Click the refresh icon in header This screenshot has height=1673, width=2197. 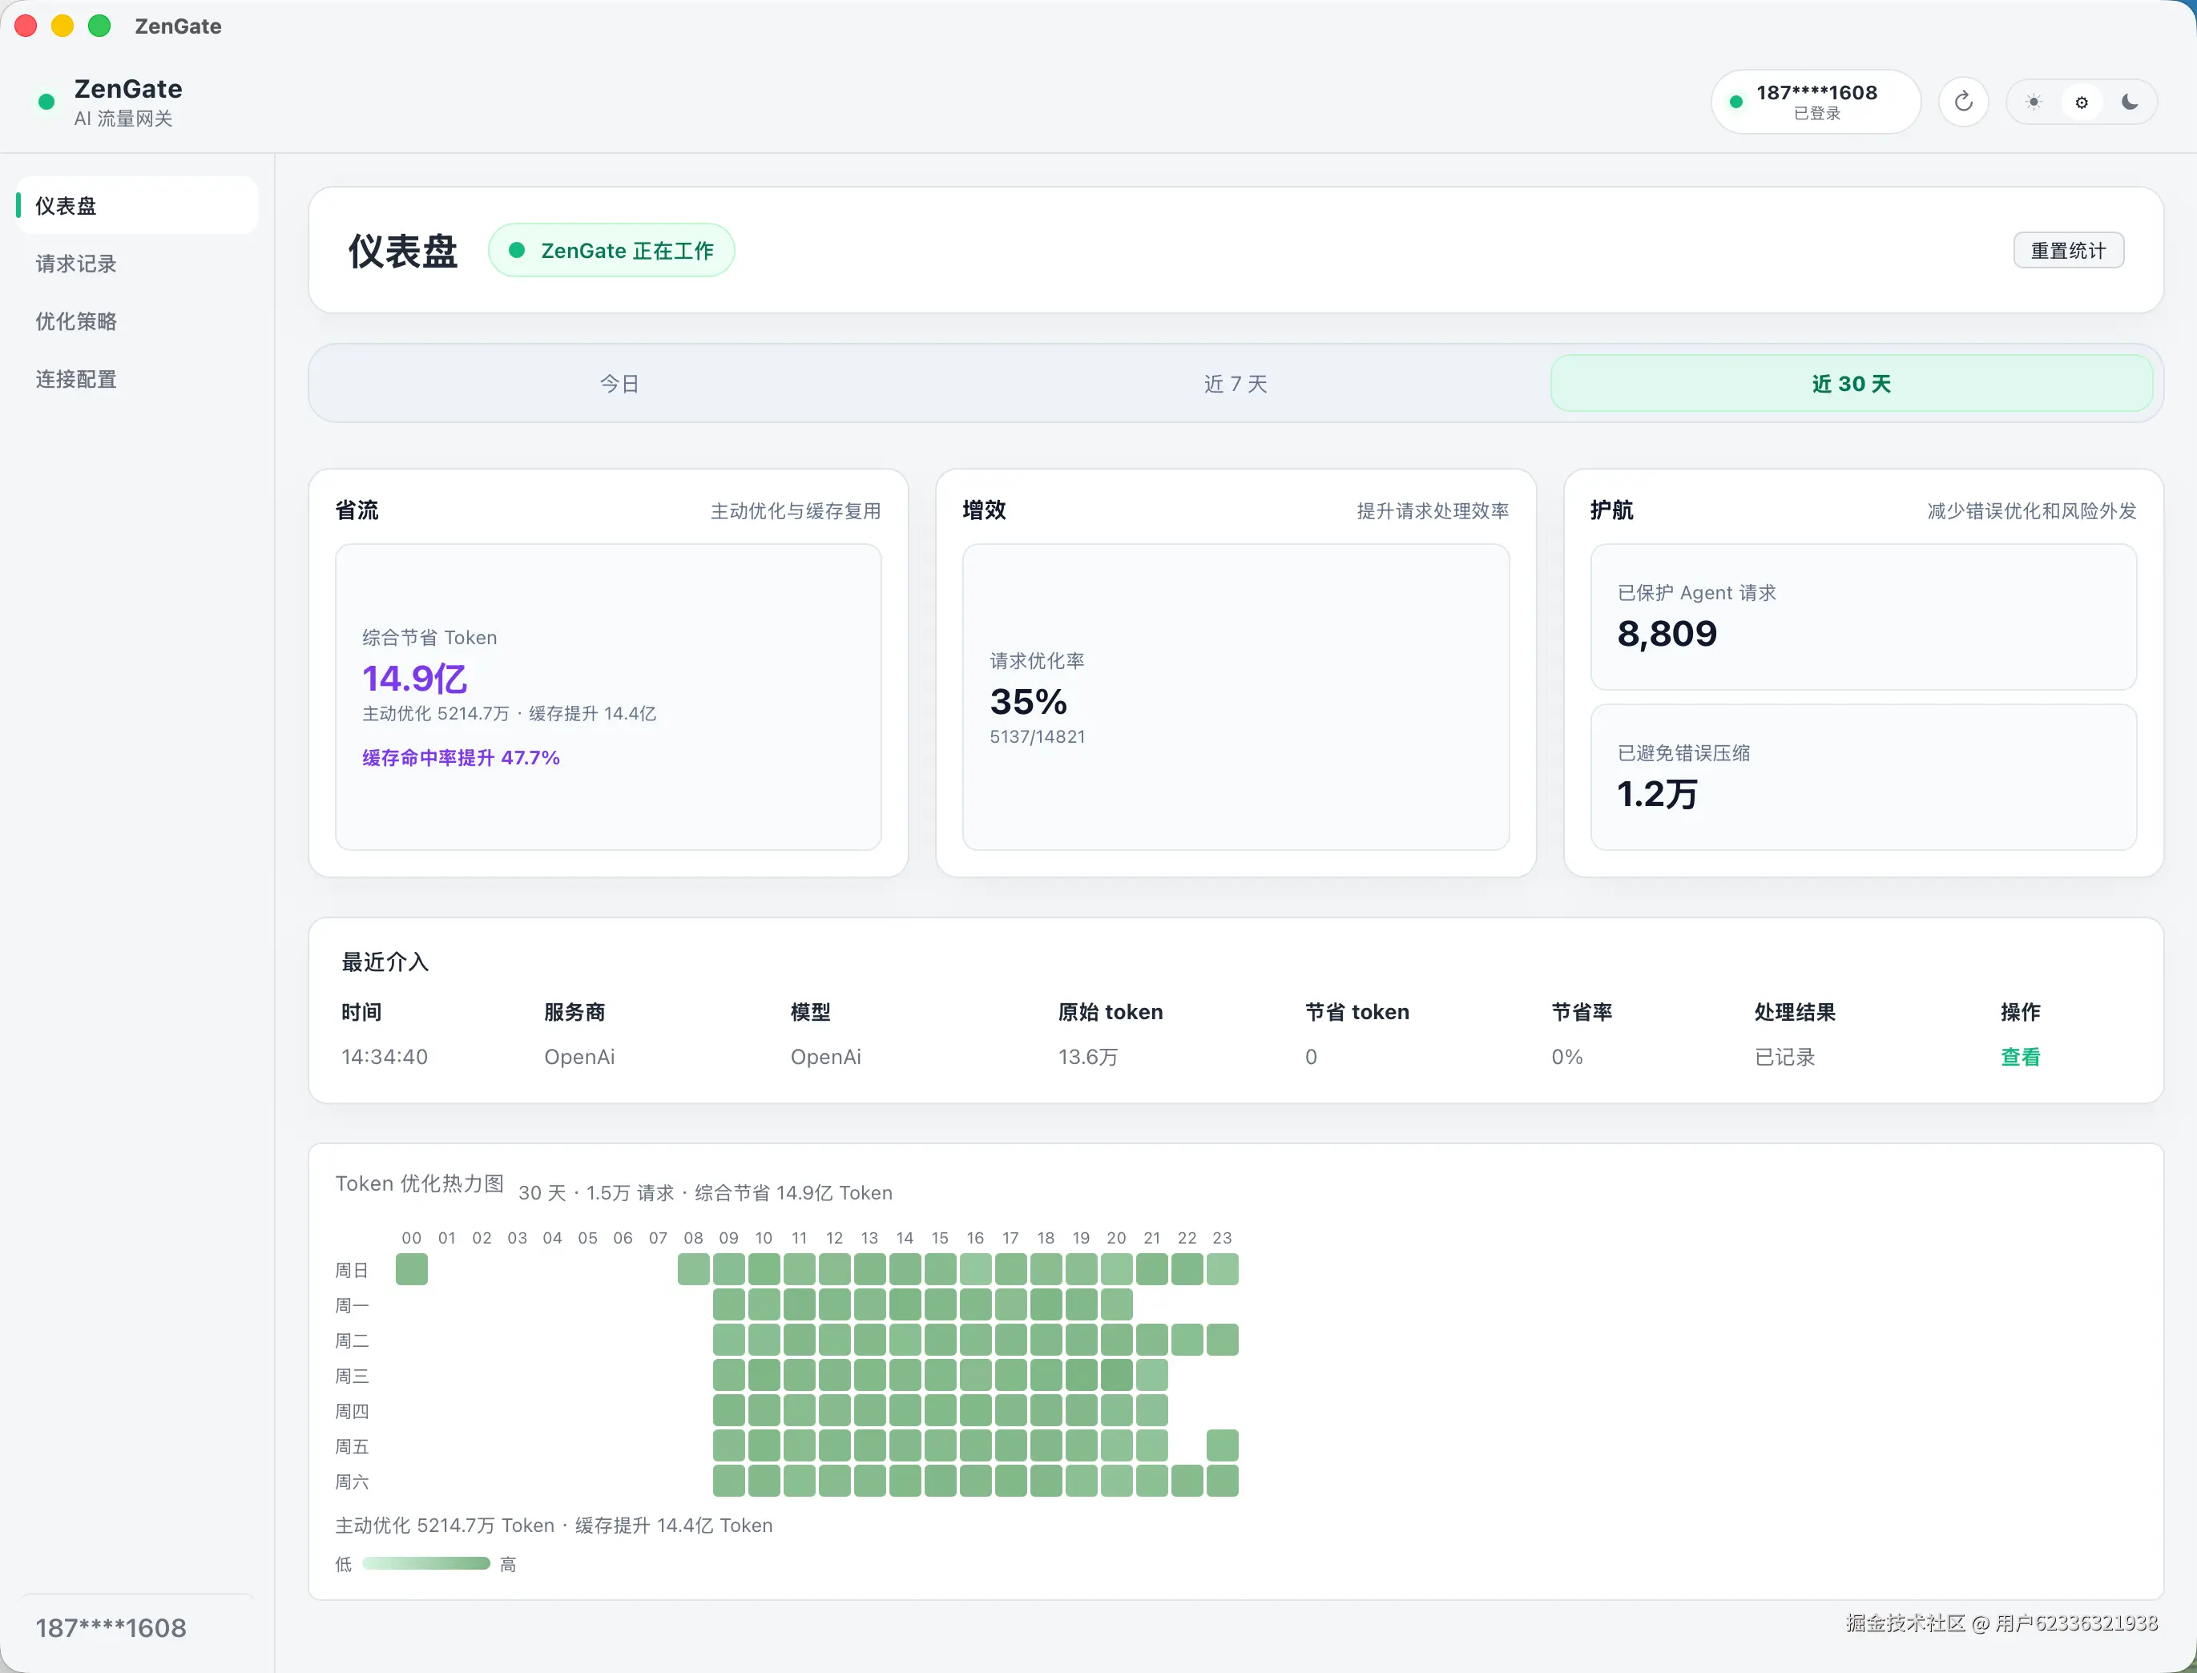tap(1963, 102)
